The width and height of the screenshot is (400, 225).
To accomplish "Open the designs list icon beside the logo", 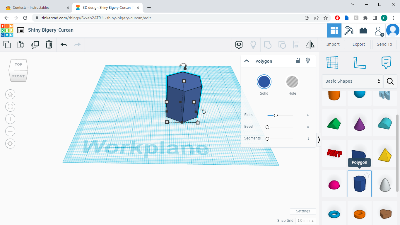I will click(20, 30).
